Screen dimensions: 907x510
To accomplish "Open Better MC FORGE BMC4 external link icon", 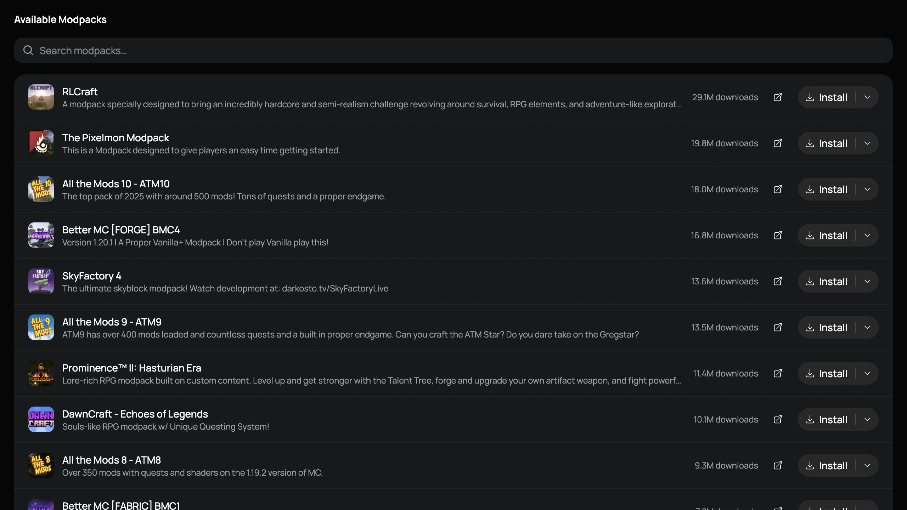I will coord(778,235).
